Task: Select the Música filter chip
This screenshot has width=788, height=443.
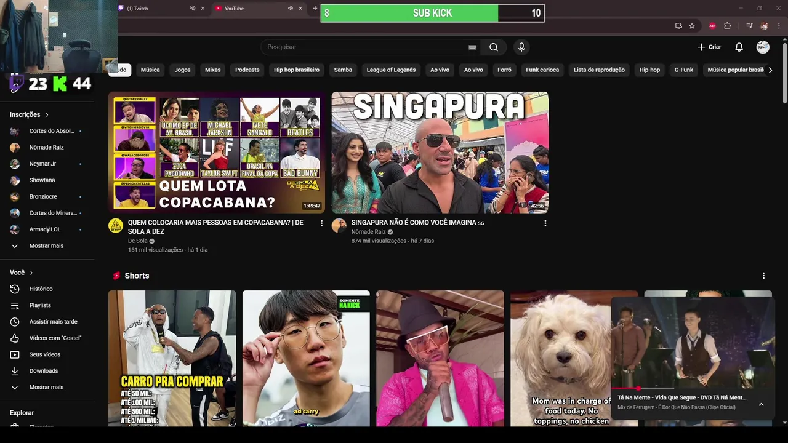Action: [x=150, y=70]
